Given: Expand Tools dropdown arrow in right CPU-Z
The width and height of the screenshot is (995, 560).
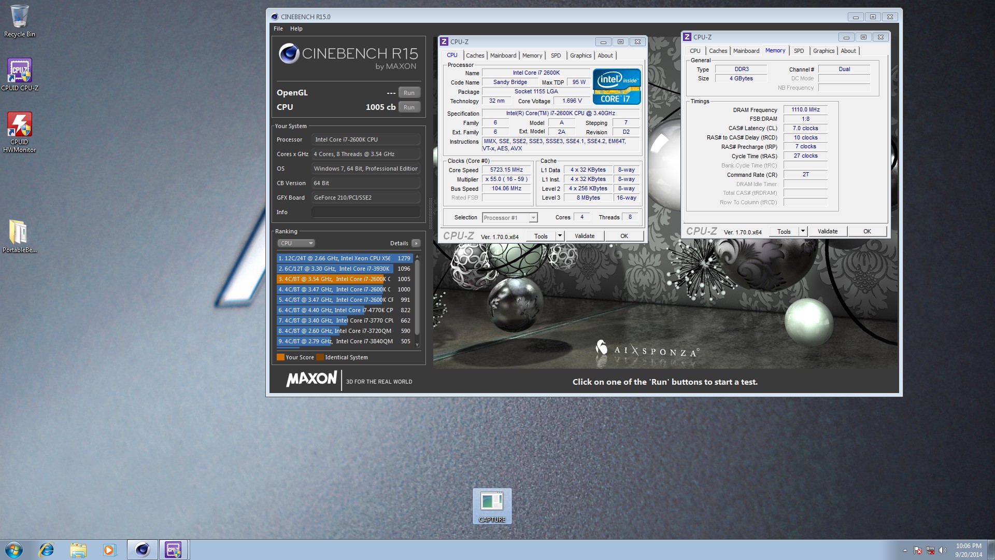Looking at the screenshot, I should (x=803, y=232).
